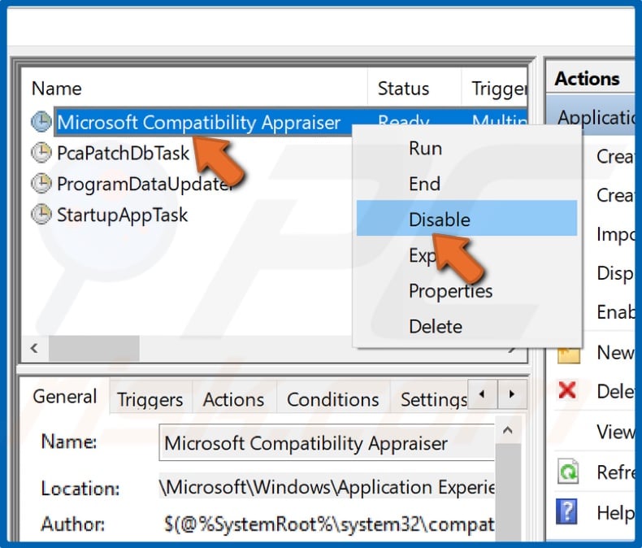Image resolution: width=642 pixels, height=548 pixels.
Task: Select the PcaPatchDbTask row
Action: pyautogui.click(x=123, y=153)
